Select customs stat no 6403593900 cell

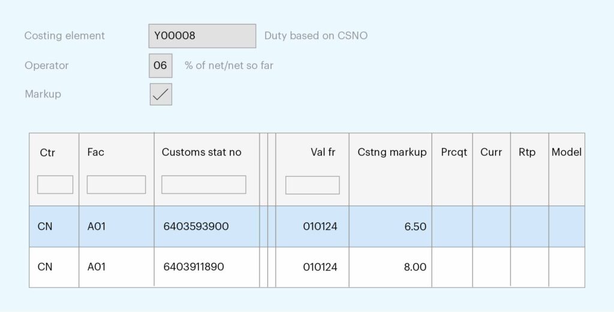coord(207,226)
